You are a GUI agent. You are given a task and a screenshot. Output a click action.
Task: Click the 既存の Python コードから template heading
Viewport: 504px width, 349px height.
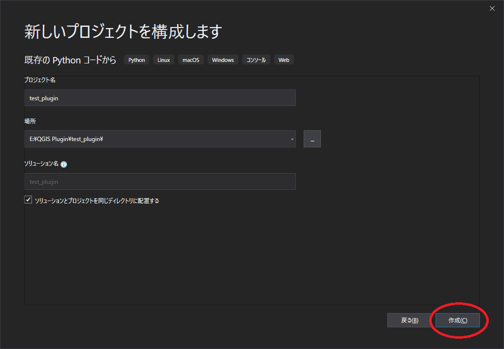point(69,59)
